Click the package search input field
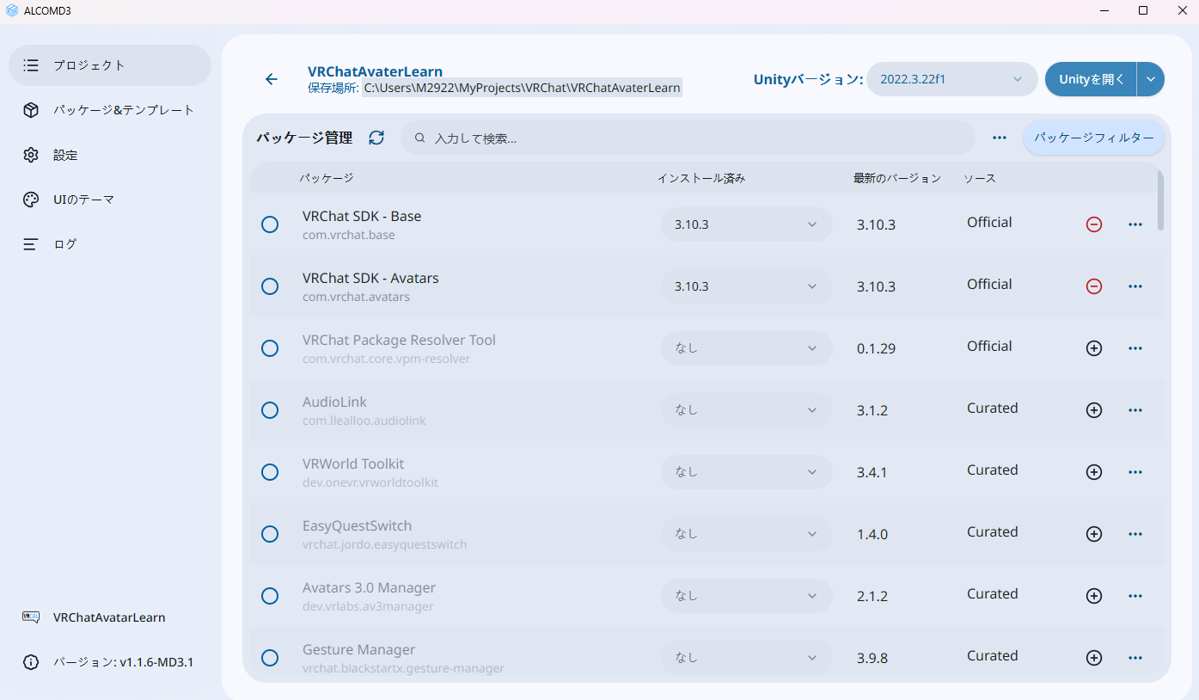The width and height of the screenshot is (1199, 700). tap(688, 138)
